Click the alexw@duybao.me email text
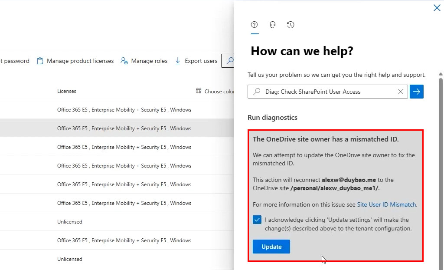Viewport: 444px width, 270px height. pos(349,180)
